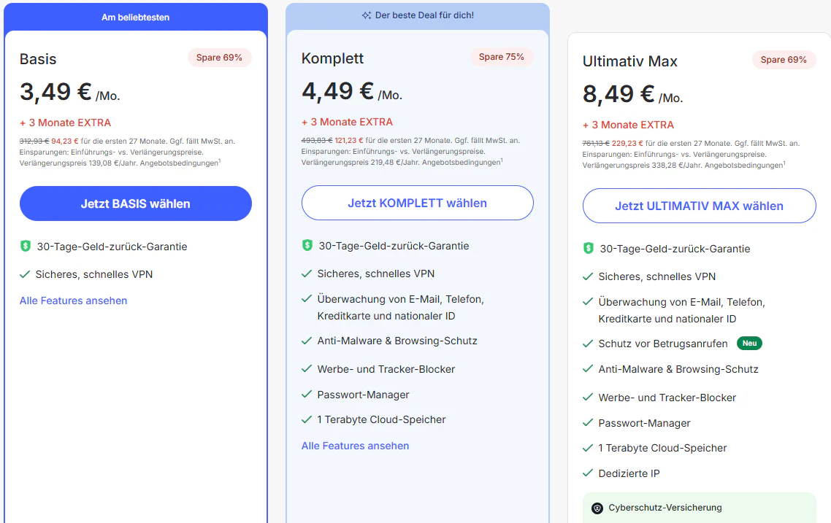Image resolution: width=831 pixels, height=523 pixels.
Task: Click green shield icon in Basis plan
Action: 26,246
